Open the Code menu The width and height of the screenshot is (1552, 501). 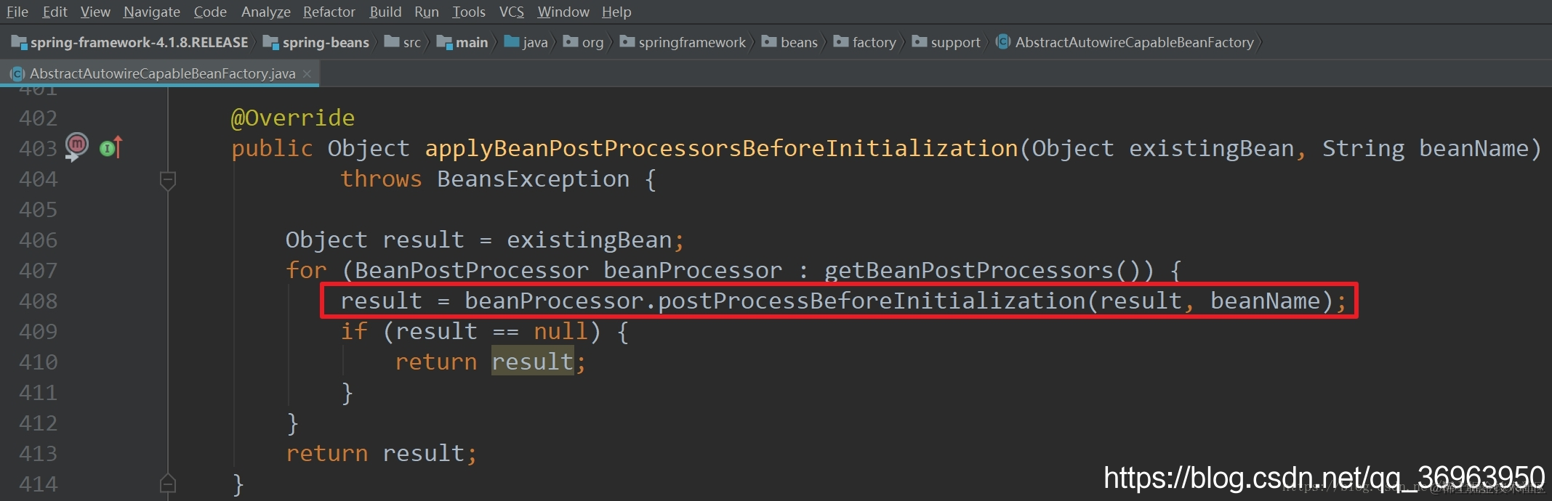(210, 12)
